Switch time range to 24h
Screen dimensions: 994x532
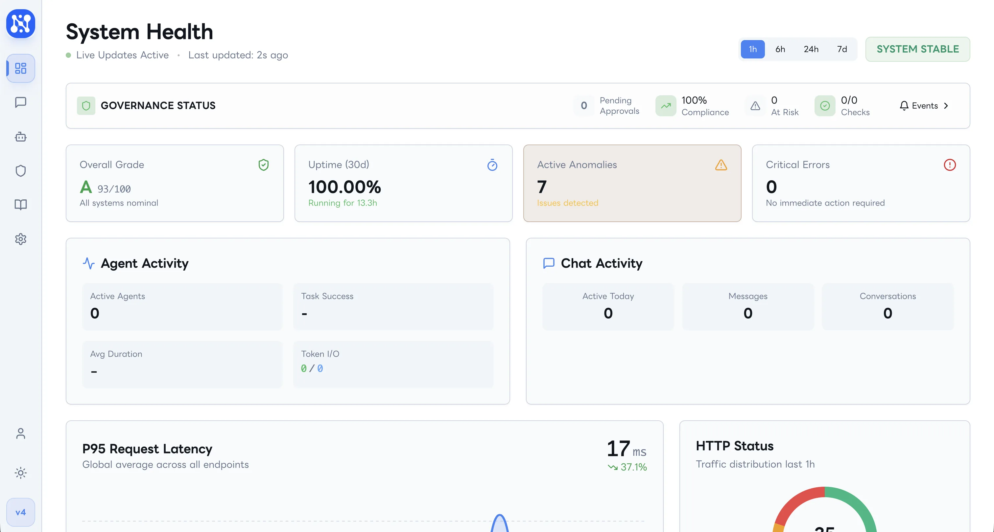pos(811,49)
